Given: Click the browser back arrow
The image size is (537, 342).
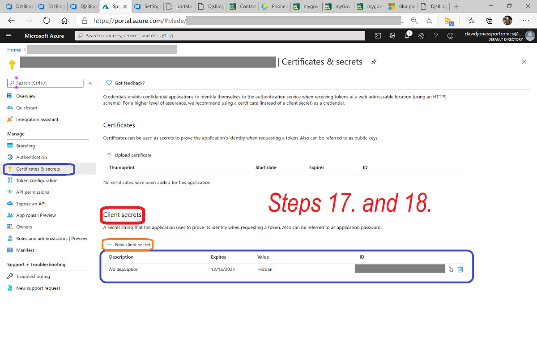Looking at the screenshot, I should click(12, 21).
